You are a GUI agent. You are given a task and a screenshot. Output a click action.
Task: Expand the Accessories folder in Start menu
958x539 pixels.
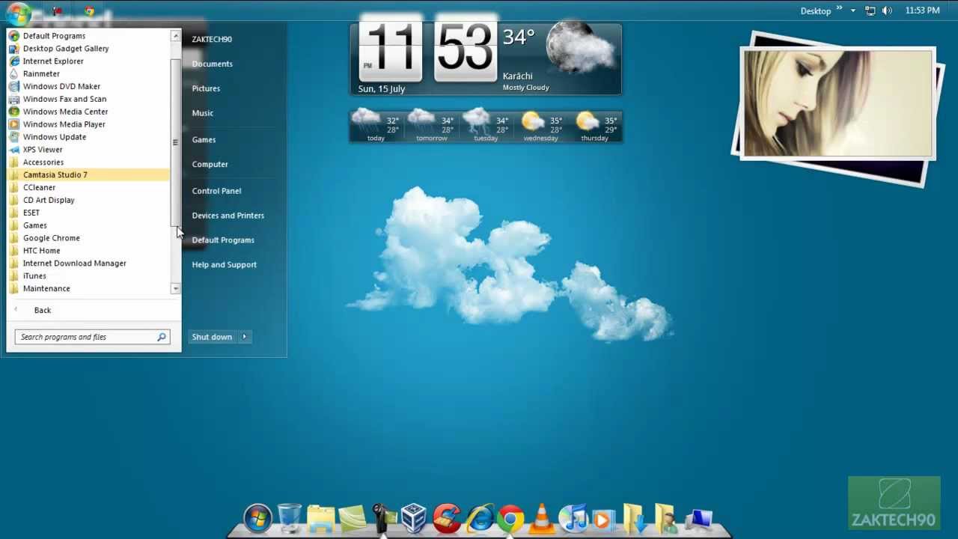pos(43,162)
